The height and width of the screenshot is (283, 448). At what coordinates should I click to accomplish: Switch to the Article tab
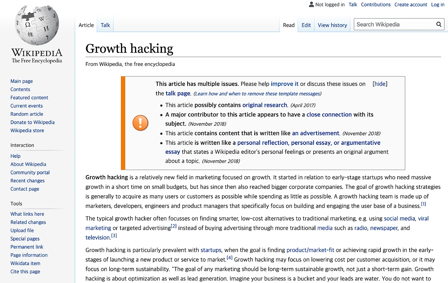86,25
